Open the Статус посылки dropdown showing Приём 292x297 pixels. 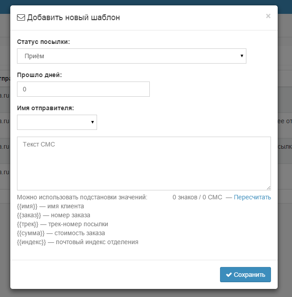tap(131, 56)
